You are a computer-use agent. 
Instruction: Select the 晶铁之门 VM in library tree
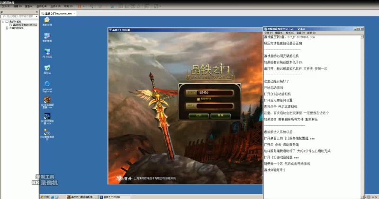pos(23,25)
